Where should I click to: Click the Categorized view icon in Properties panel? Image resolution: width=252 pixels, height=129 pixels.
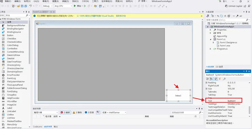coord(207,79)
